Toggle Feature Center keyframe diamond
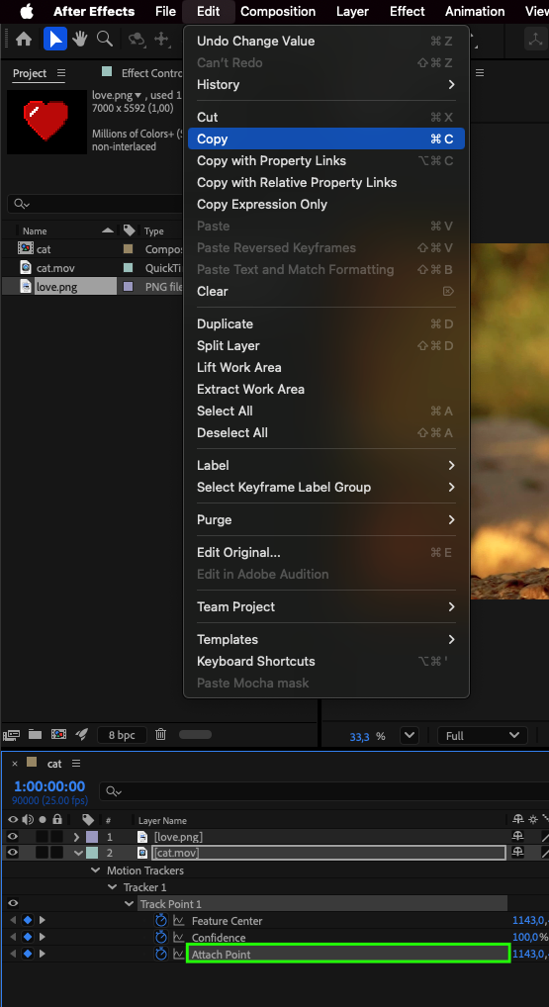This screenshot has width=549, height=1007. (x=27, y=920)
